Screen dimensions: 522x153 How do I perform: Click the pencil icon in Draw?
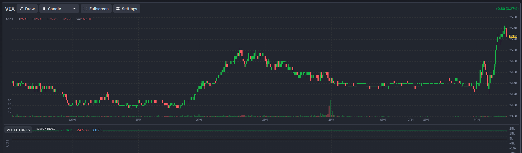click(x=21, y=9)
